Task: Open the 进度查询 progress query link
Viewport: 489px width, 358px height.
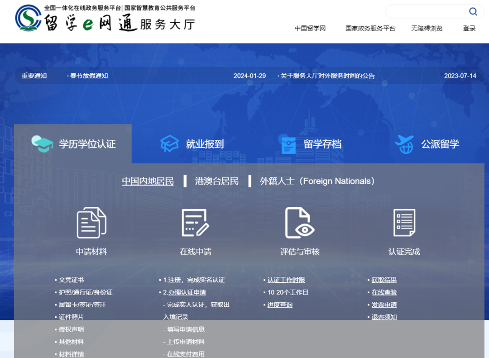Action: [280, 305]
